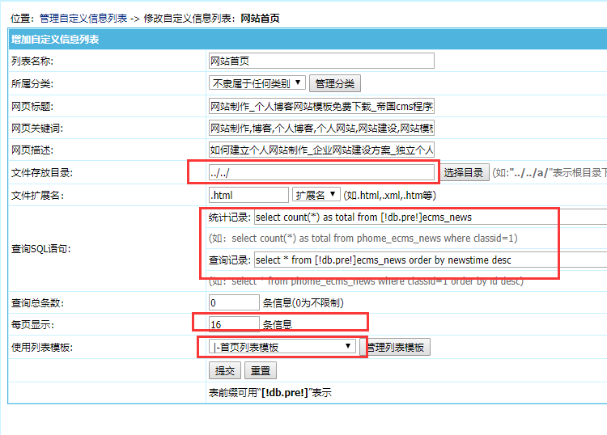Open the 使用列表模板 template dropdown
The height and width of the screenshot is (435, 607).
282,347
